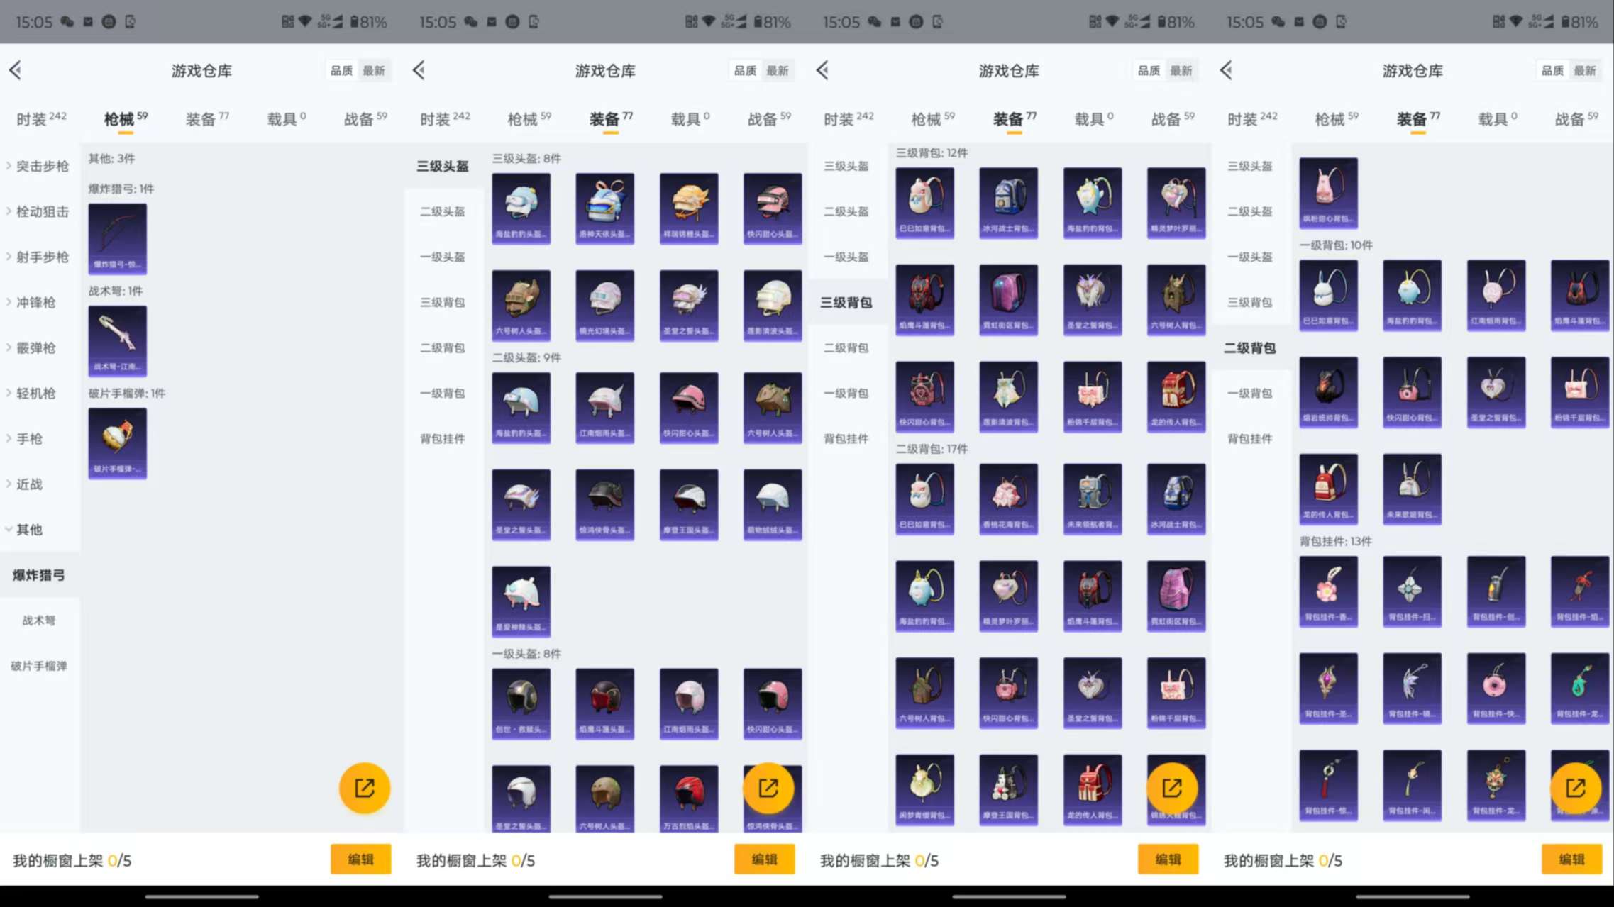Tap the 熔岩统帅背包 lava backpack
The height and width of the screenshot is (907, 1614).
1328,391
